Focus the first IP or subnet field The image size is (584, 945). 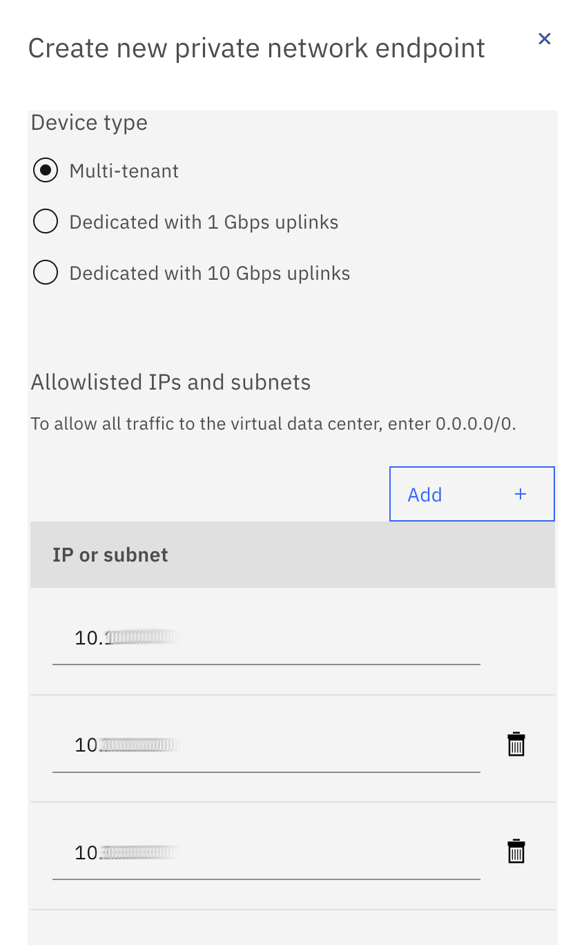(x=266, y=638)
